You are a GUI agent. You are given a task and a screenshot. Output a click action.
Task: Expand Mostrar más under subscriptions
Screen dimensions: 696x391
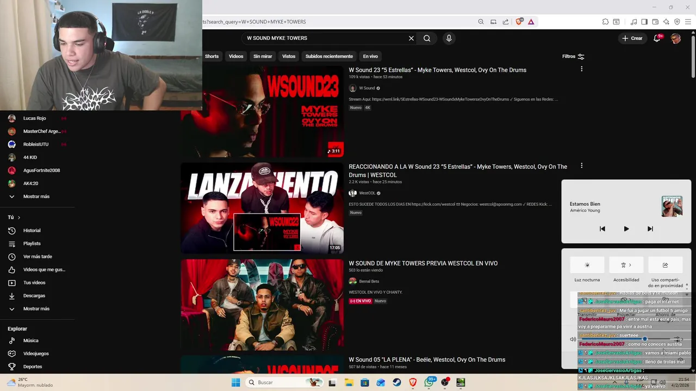36,197
